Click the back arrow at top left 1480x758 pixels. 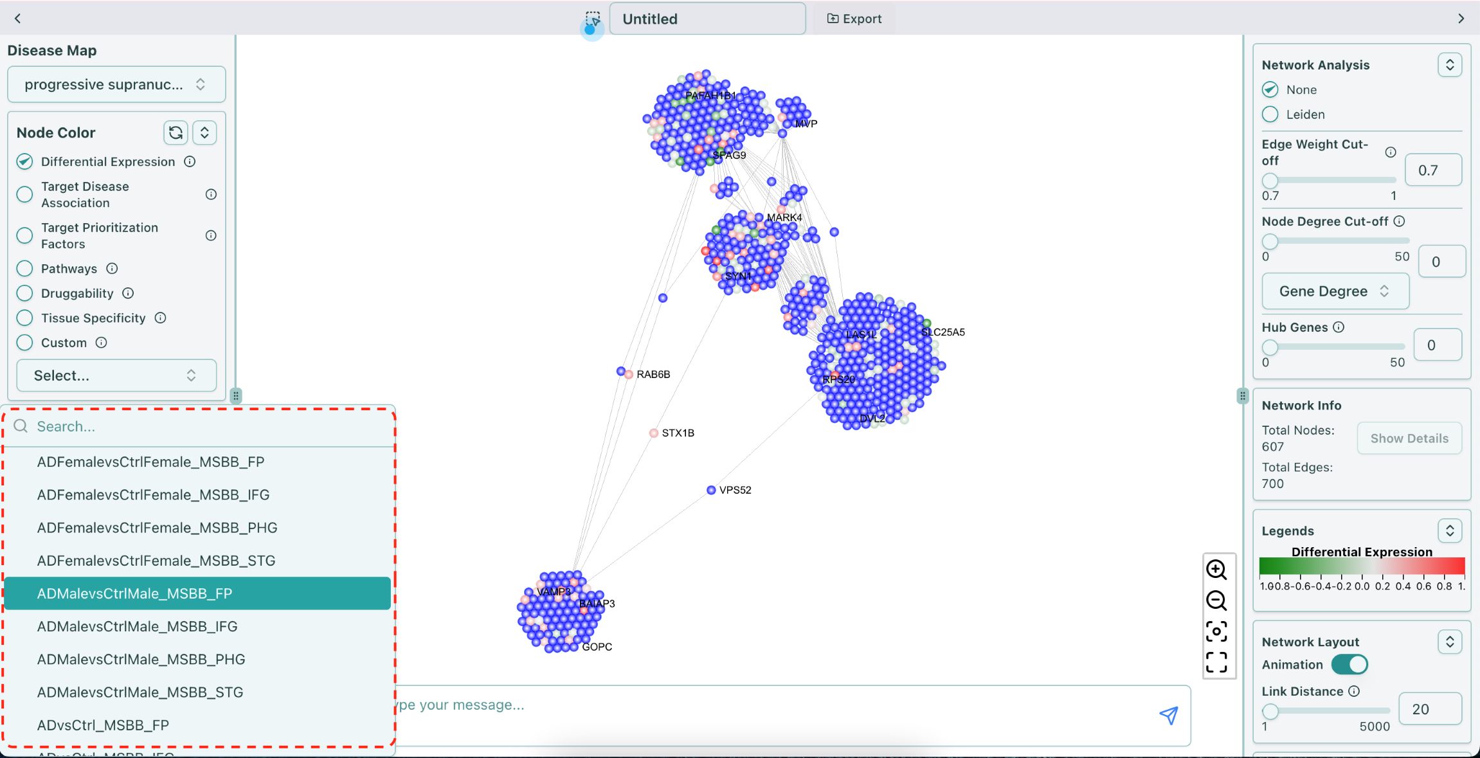click(x=18, y=19)
